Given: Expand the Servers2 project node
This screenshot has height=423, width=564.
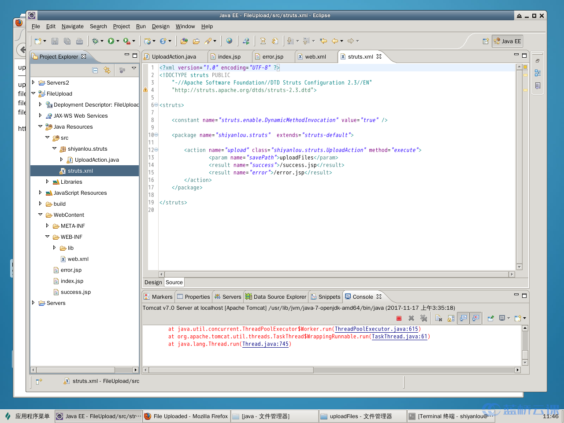Looking at the screenshot, I should [x=33, y=82].
